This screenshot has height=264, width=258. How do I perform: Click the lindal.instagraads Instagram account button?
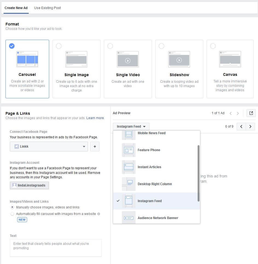(x=30, y=185)
